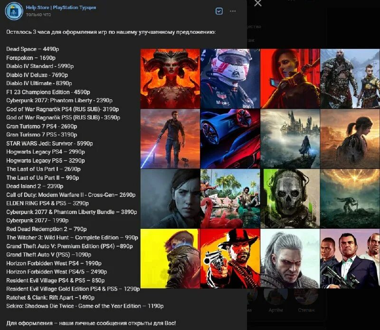Open the Cyberpunk Phantom Liberty red thumbnail
The height and width of the screenshot is (330, 380).
point(290,78)
